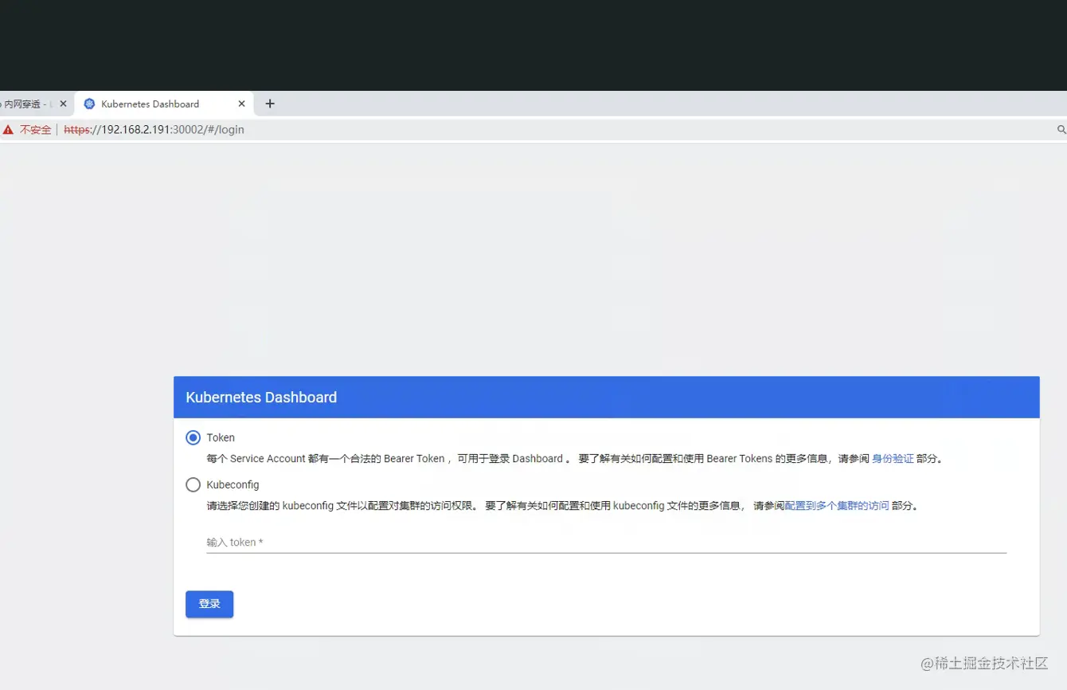Screen dimensions: 1067x690
Task: Click the search magnifier icon in address bar
Action: (x=1061, y=129)
